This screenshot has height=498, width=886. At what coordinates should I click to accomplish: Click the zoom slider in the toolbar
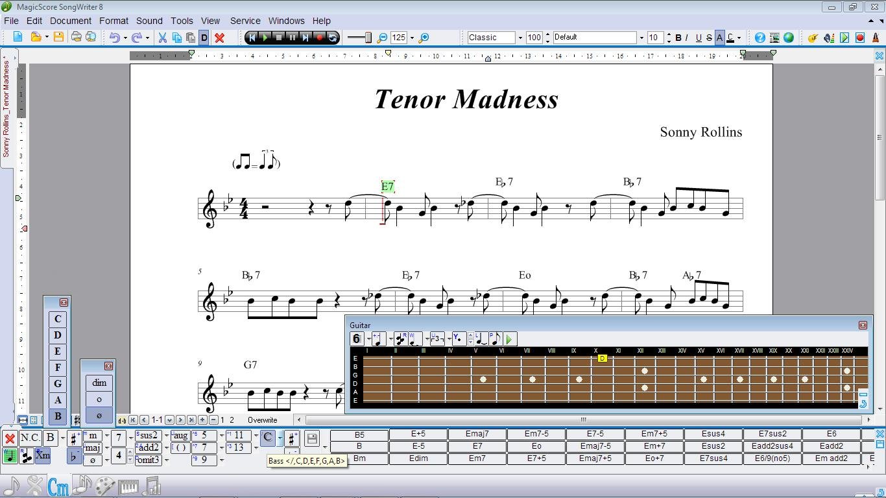coord(359,38)
